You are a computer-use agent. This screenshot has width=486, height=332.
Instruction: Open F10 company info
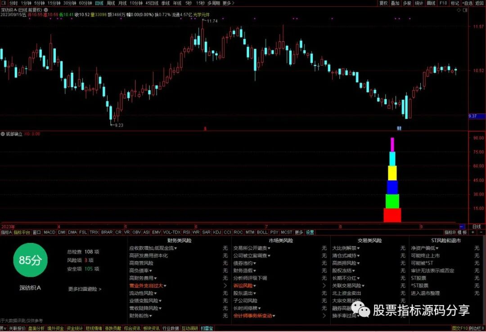click(x=443, y=3)
